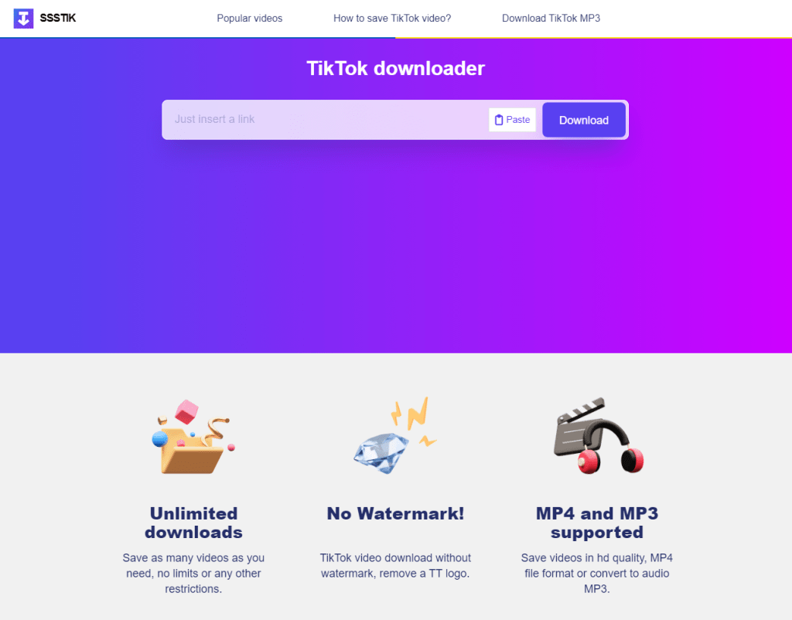Viewport: 792px width, 620px height.
Task: Click the Download button
Action: tap(584, 120)
